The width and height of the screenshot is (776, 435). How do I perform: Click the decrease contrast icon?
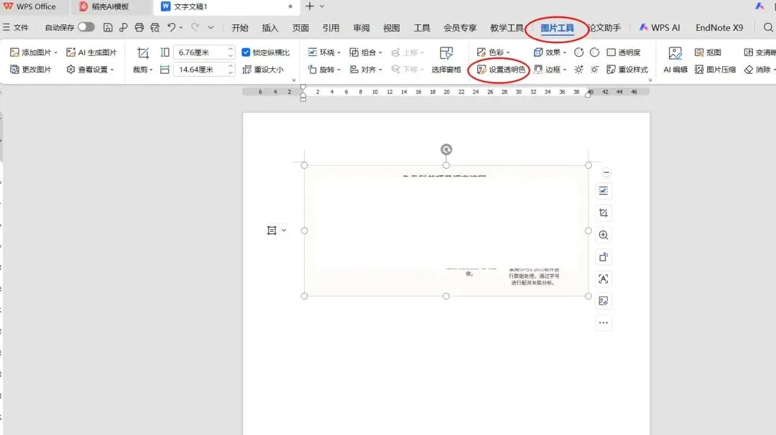594,52
